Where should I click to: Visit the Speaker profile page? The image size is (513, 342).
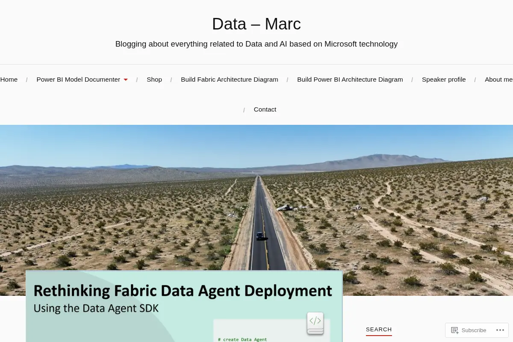[444, 80]
